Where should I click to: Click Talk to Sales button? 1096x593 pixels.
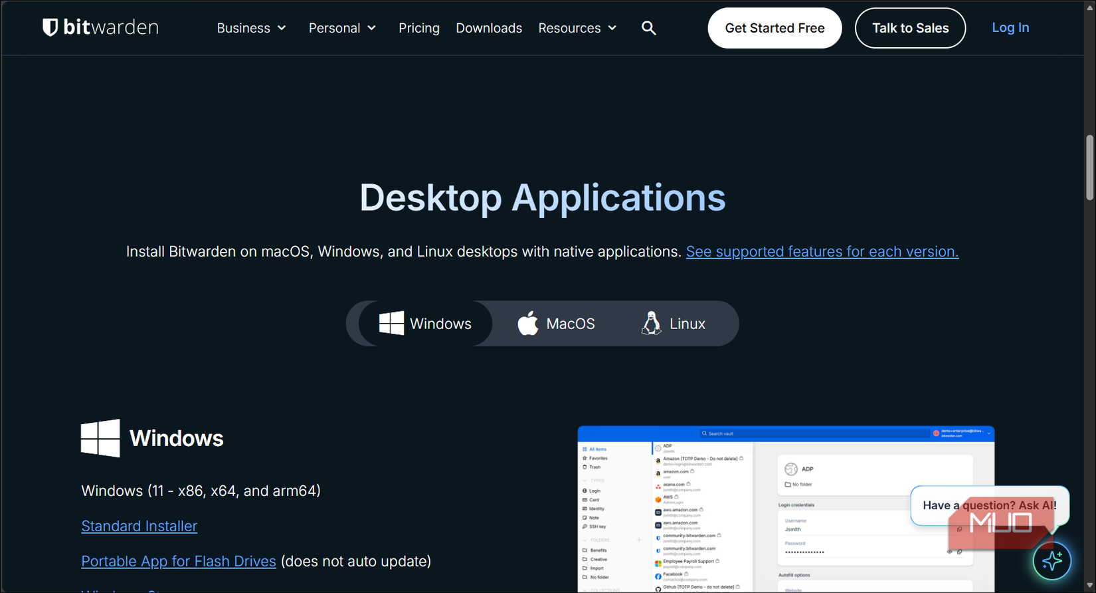click(x=910, y=28)
